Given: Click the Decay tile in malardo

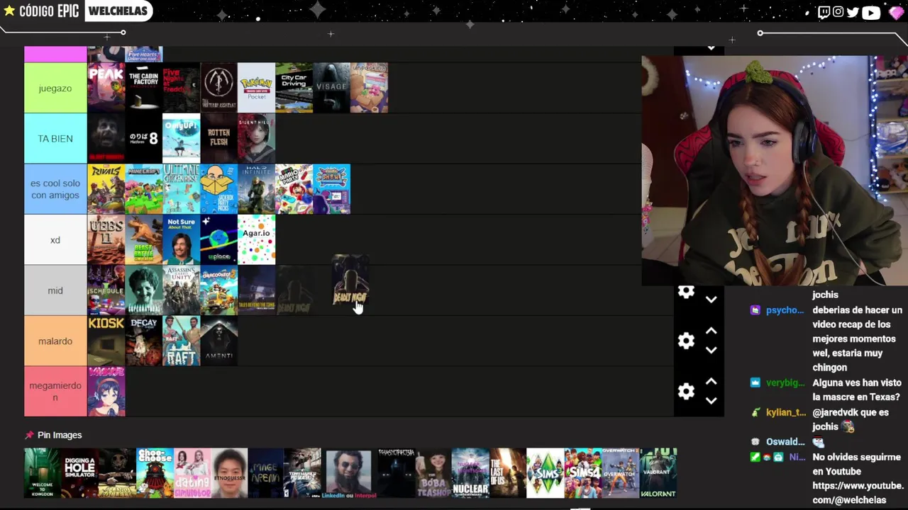Looking at the screenshot, I should click(x=144, y=341).
